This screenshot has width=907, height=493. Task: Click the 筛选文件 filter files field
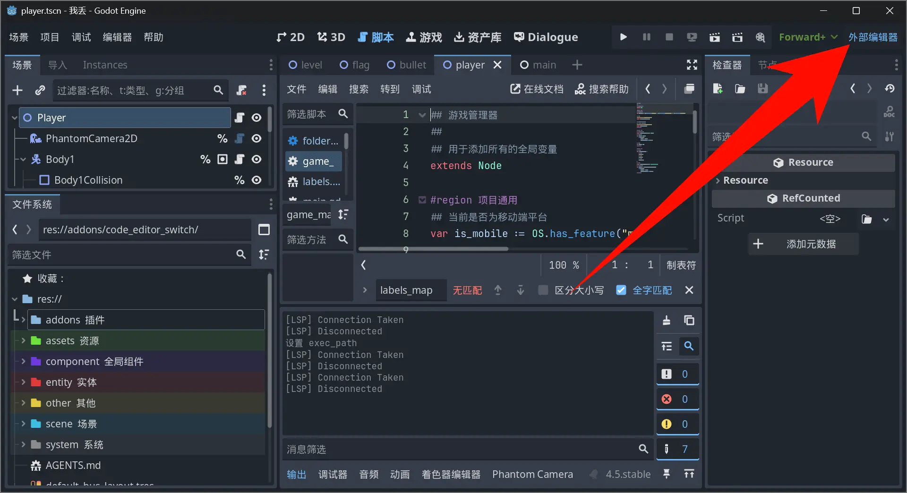point(120,255)
